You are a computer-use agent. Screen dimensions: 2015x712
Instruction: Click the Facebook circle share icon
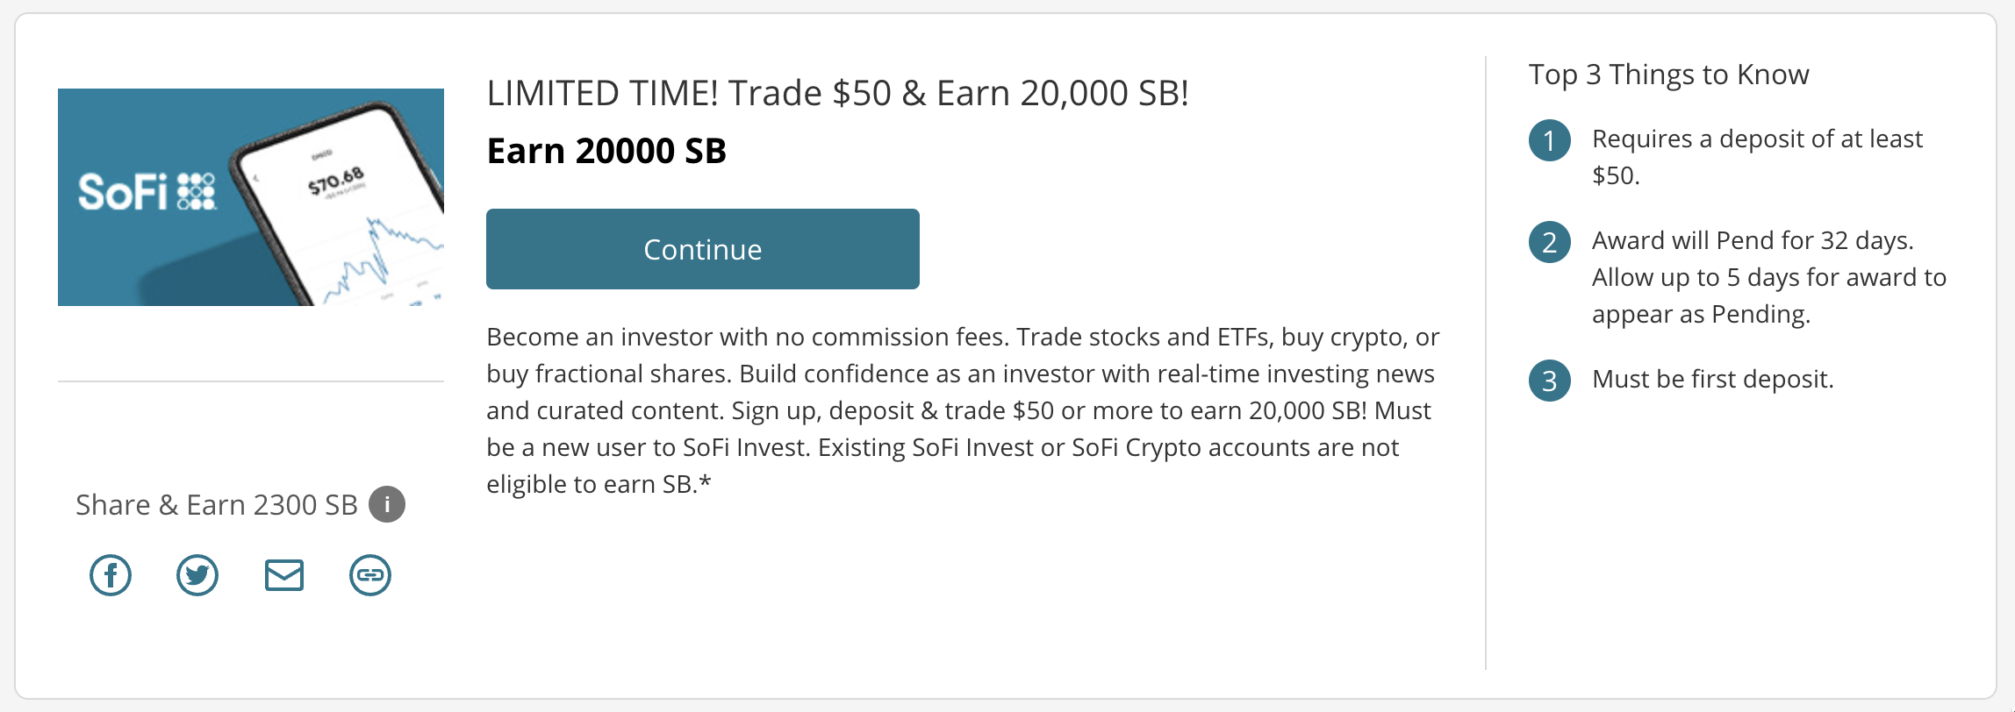tap(110, 576)
